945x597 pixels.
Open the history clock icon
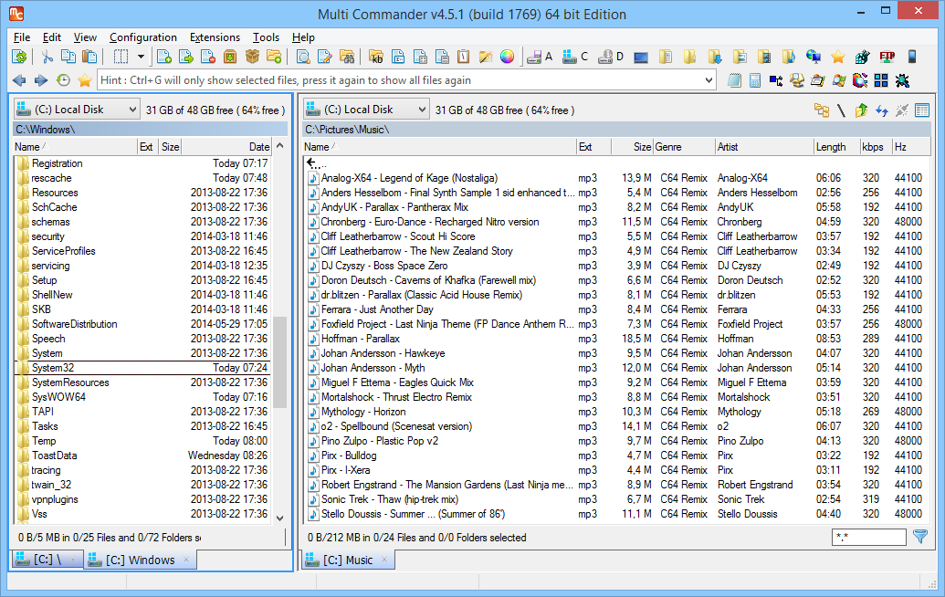[x=63, y=80]
